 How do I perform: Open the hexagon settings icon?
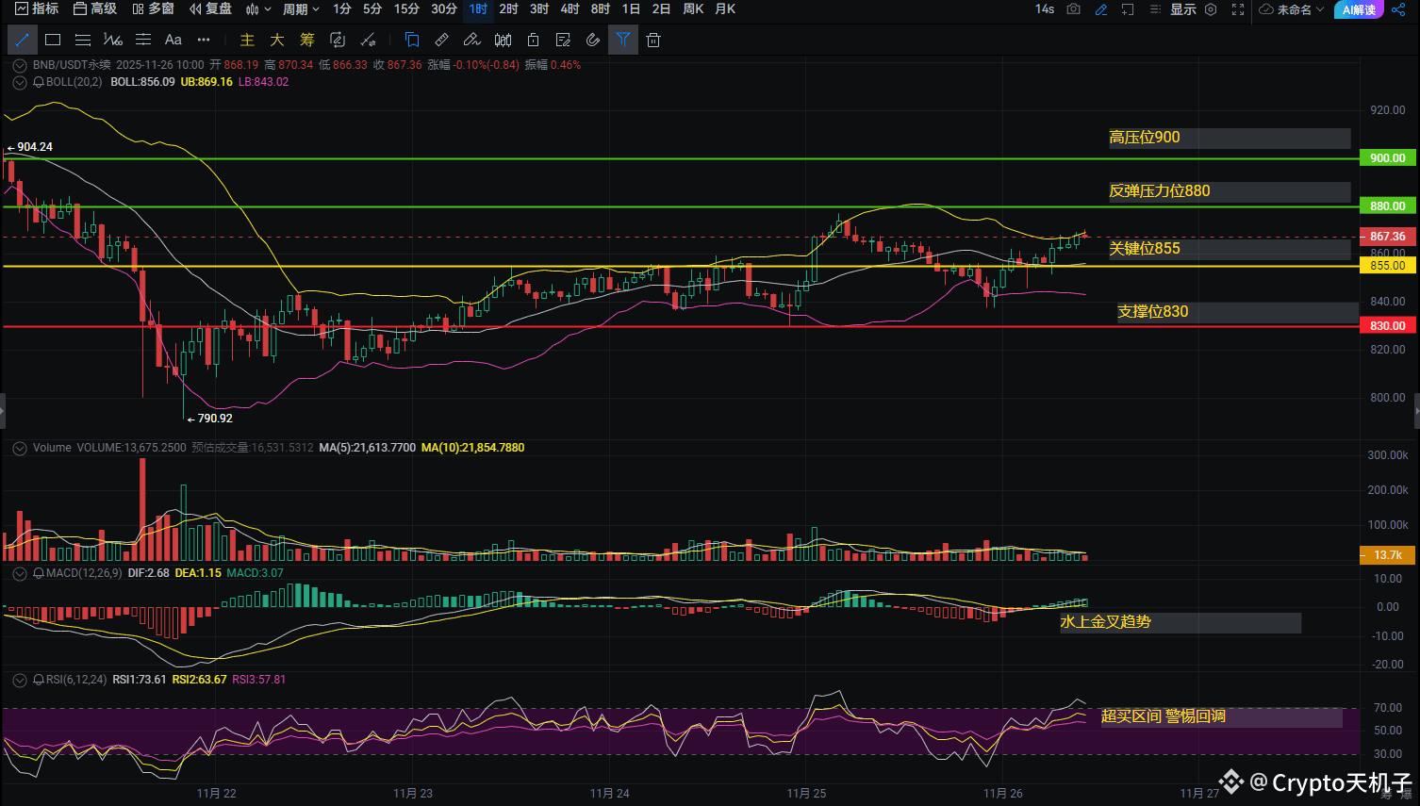pos(1211,9)
